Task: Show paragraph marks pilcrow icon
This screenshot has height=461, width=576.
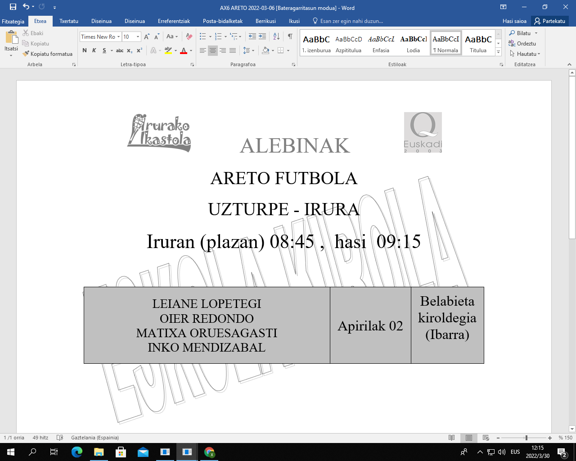Action: 290,36
